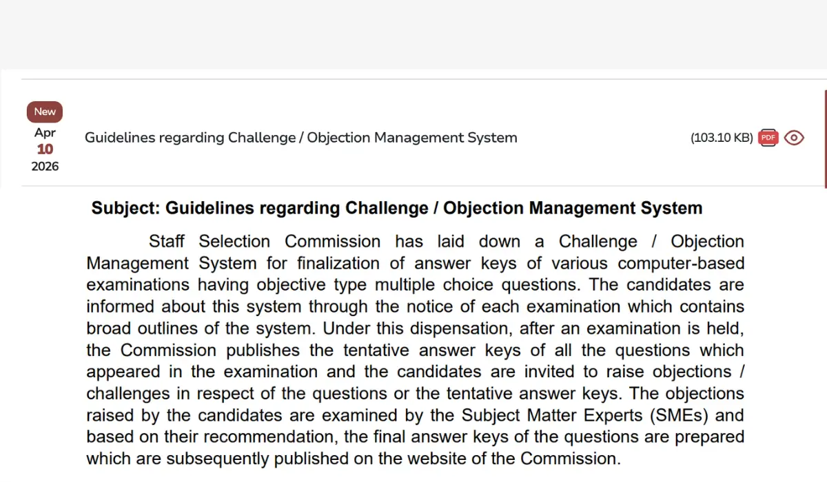This screenshot has height=482, width=827.
Task: Click the maroon New badge
Action: [x=44, y=112]
